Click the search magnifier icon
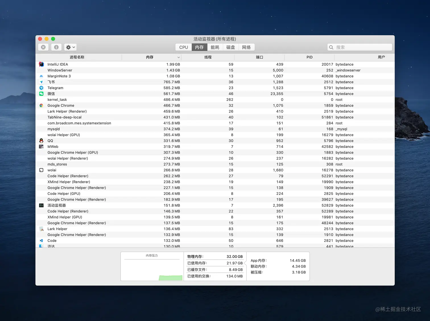430x321 pixels. (x=331, y=47)
